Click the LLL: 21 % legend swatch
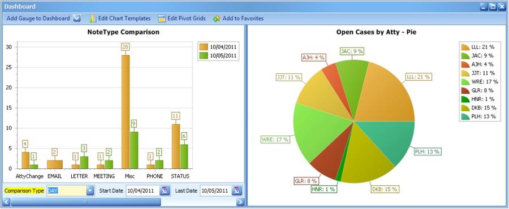This screenshot has height=209, width=509. click(x=465, y=47)
